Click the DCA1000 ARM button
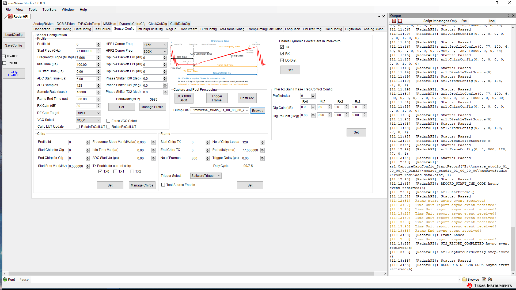Image resolution: width=516 pixels, height=290 pixels. click(184, 98)
